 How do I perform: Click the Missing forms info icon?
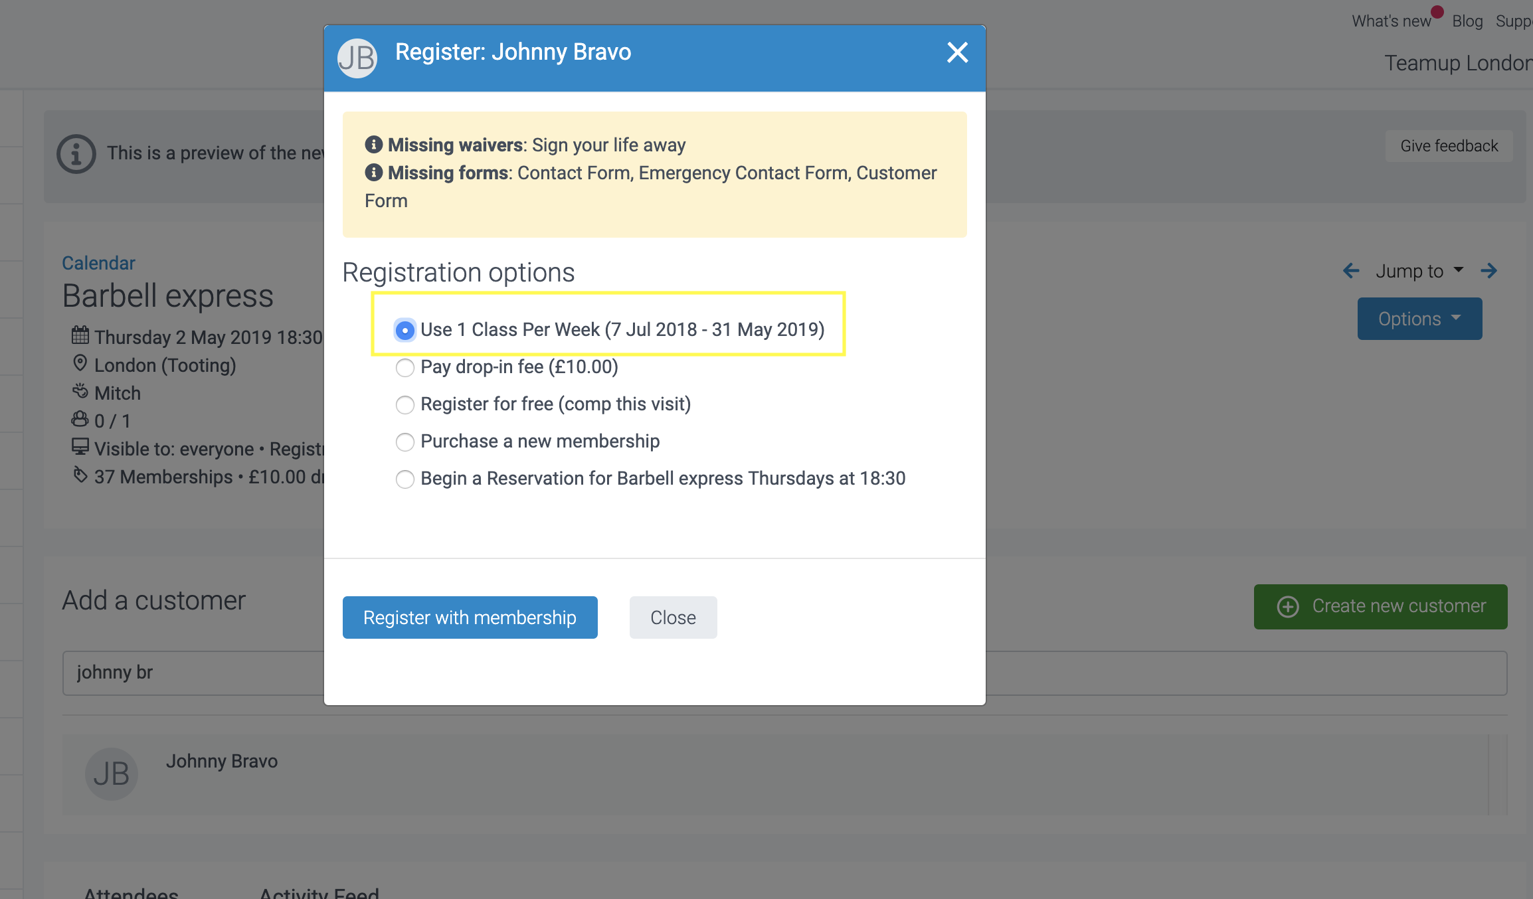point(374,173)
